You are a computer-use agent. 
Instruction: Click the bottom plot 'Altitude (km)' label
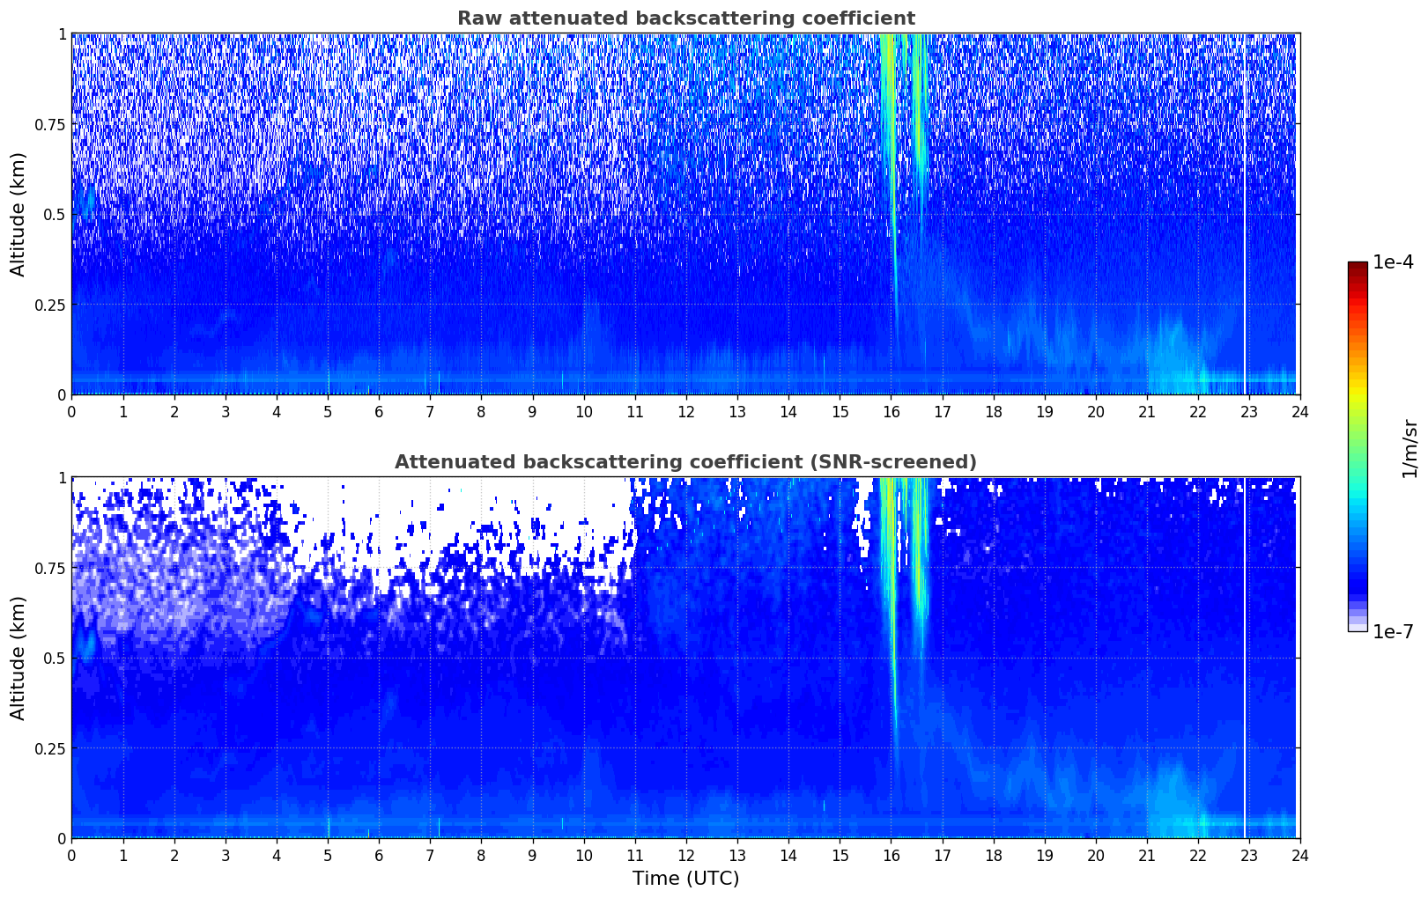pyautogui.click(x=18, y=658)
